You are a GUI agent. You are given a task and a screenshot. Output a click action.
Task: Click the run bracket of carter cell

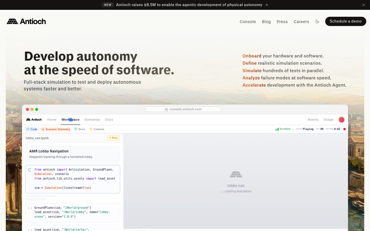pyautogui.click(x=30, y=230)
